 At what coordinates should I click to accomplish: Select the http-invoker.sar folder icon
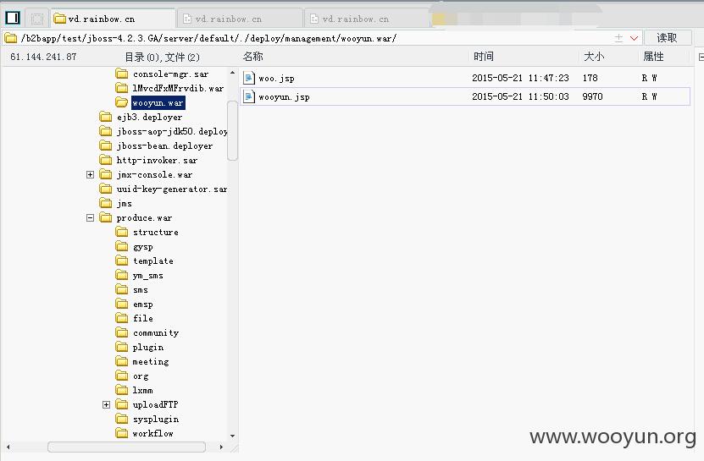(106, 160)
